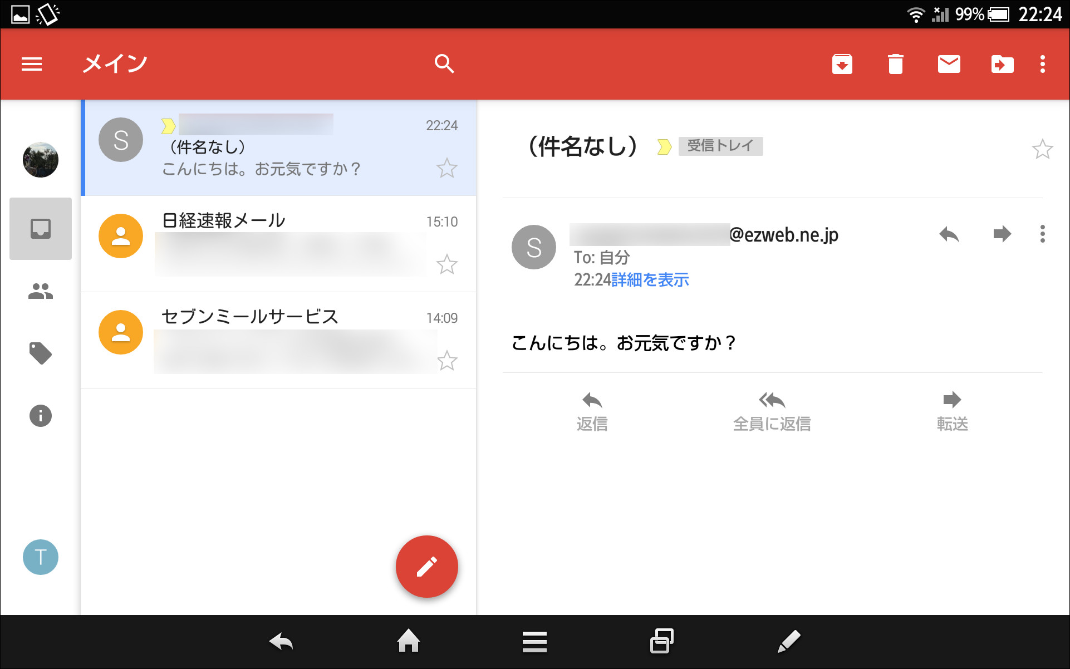Archive the selected email
Viewport: 1070px width, 669px height.
[x=842, y=64]
